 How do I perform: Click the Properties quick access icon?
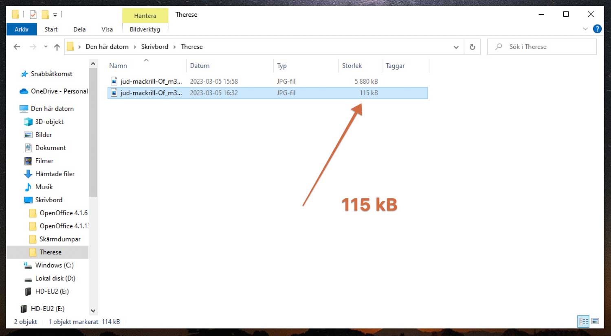tap(33, 15)
